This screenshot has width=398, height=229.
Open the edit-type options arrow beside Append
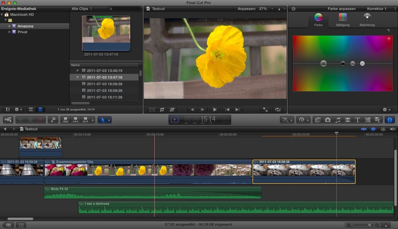(93, 120)
